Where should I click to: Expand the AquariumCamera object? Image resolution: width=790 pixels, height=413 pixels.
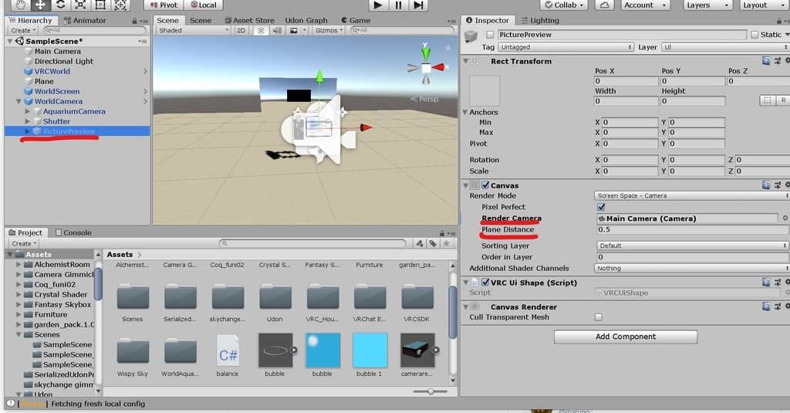[28, 111]
